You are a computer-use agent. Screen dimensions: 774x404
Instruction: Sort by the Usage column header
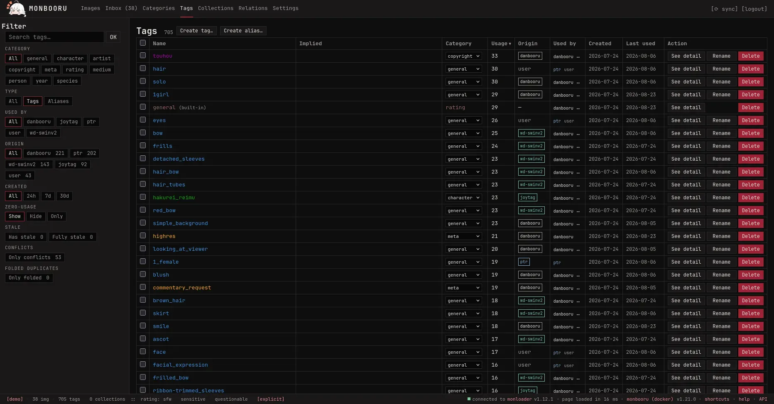tap(501, 44)
